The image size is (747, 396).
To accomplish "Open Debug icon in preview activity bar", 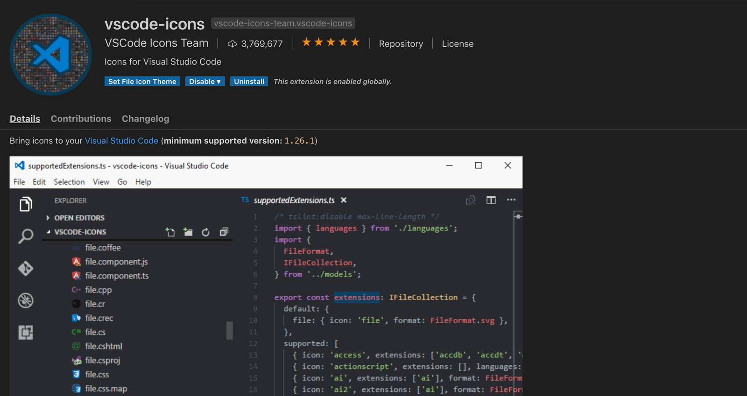I will 26,300.
